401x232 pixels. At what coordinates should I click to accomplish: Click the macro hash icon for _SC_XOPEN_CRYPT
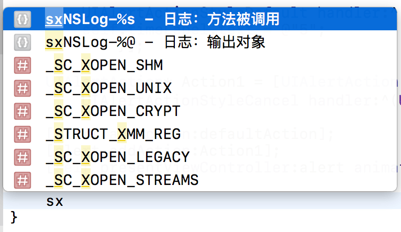tap(23, 111)
